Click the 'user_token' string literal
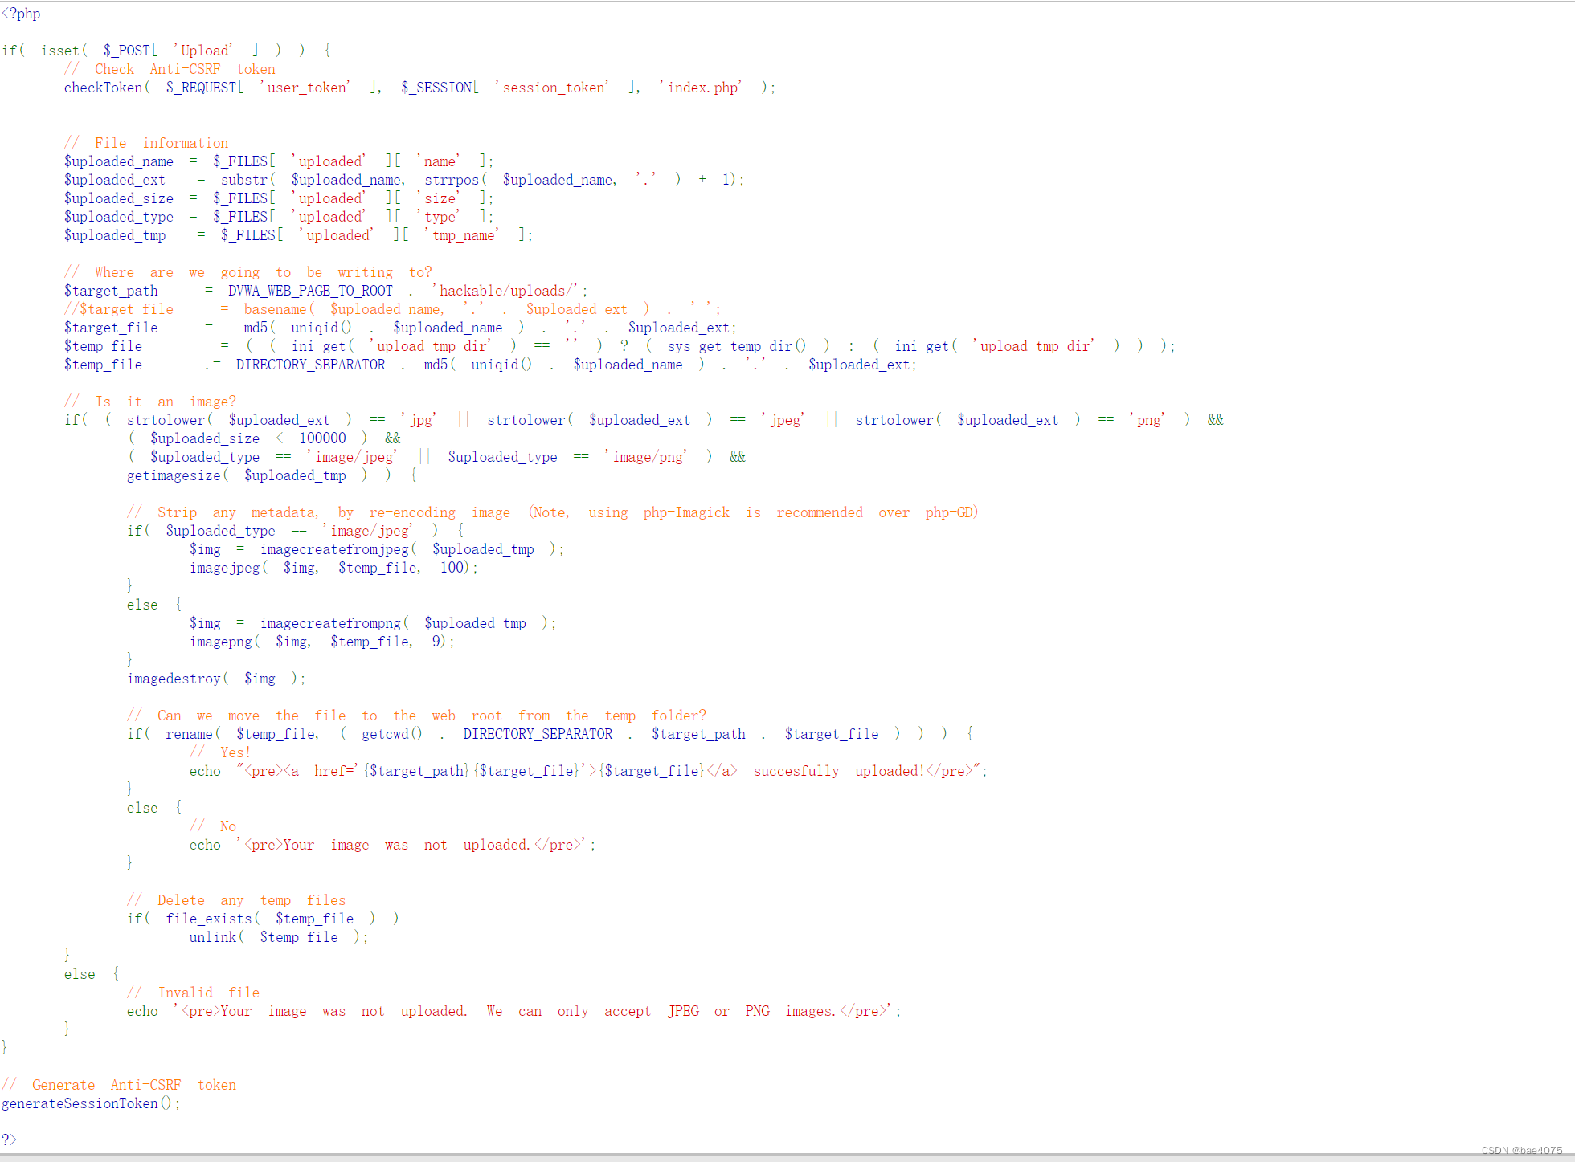Image resolution: width=1575 pixels, height=1162 pixels. click(x=304, y=88)
